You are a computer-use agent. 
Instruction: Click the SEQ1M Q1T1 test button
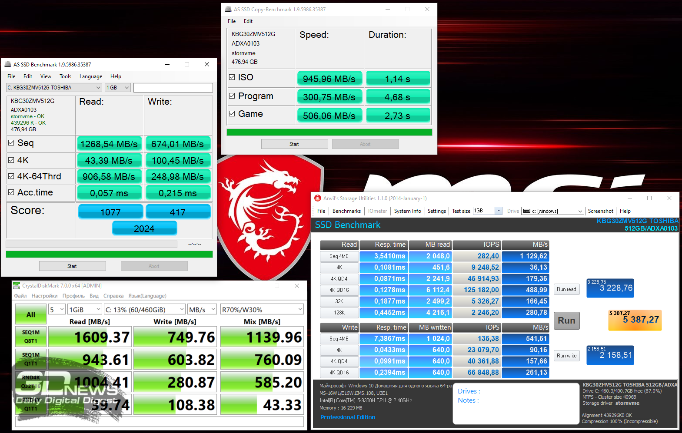click(x=30, y=359)
